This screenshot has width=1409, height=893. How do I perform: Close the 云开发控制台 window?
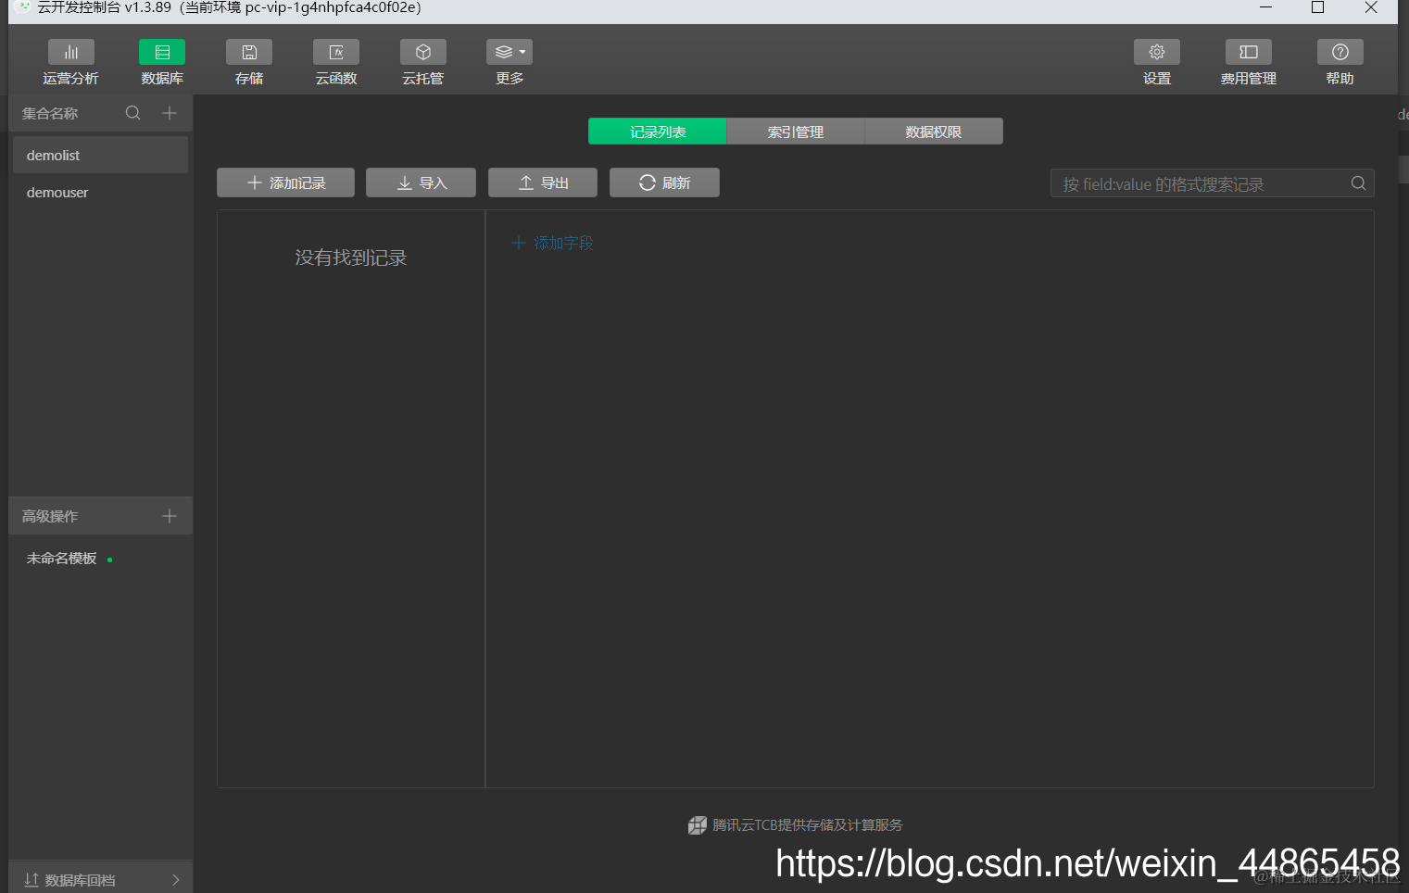1371,7
